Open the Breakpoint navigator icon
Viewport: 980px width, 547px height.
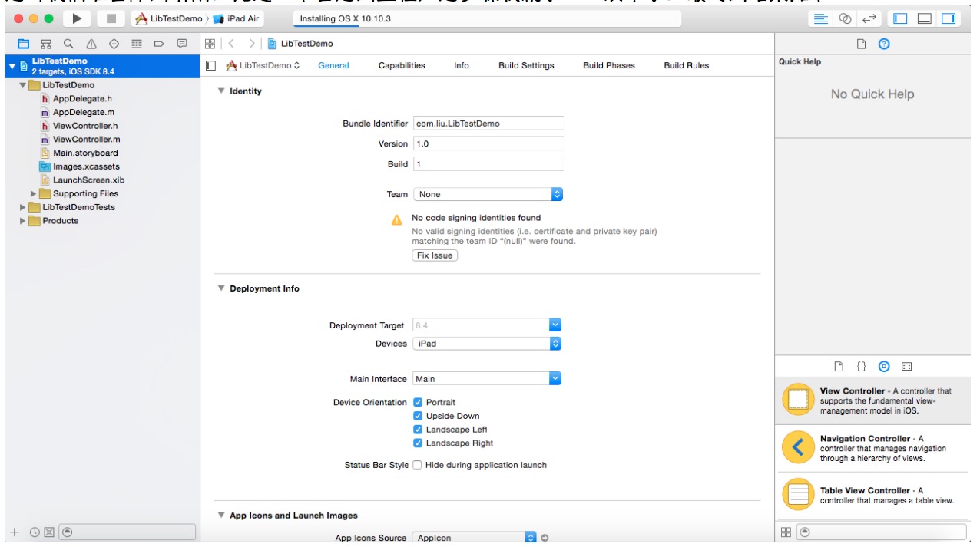[x=159, y=44]
